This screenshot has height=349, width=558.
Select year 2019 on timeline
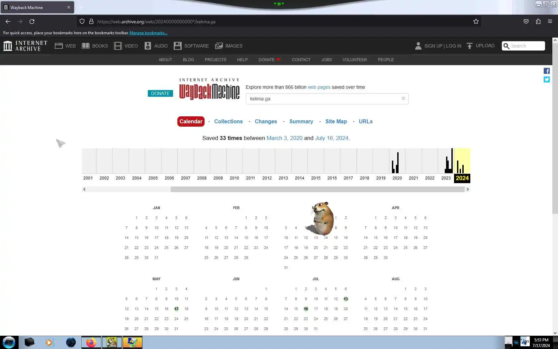click(381, 178)
